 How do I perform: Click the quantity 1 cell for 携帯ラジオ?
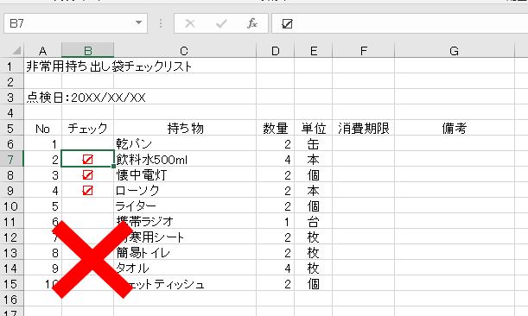click(x=275, y=221)
